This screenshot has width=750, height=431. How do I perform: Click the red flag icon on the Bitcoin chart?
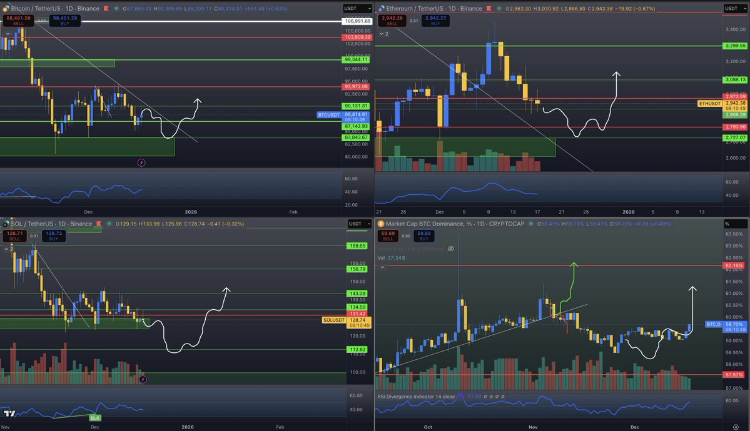click(106, 9)
